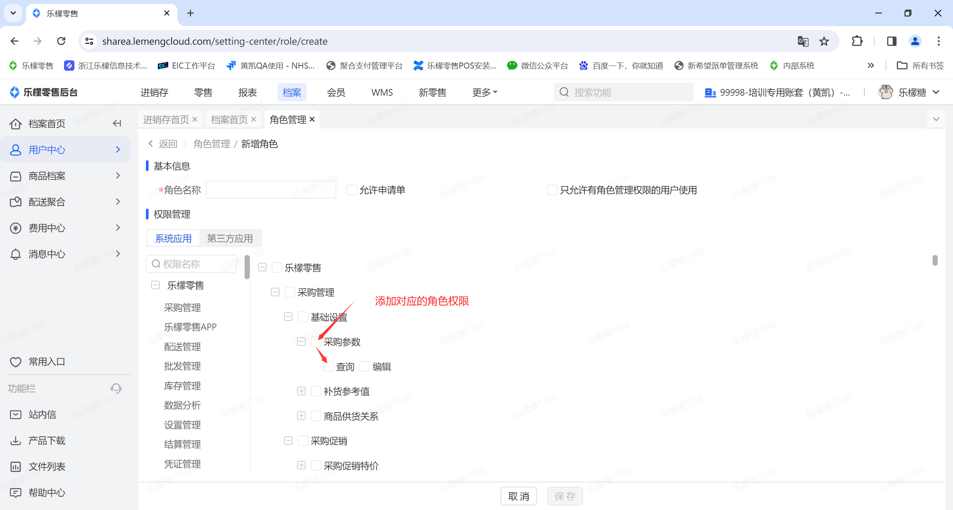Open customer service headset icon
This screenshot has height=510, width=953.
(116, 388)
